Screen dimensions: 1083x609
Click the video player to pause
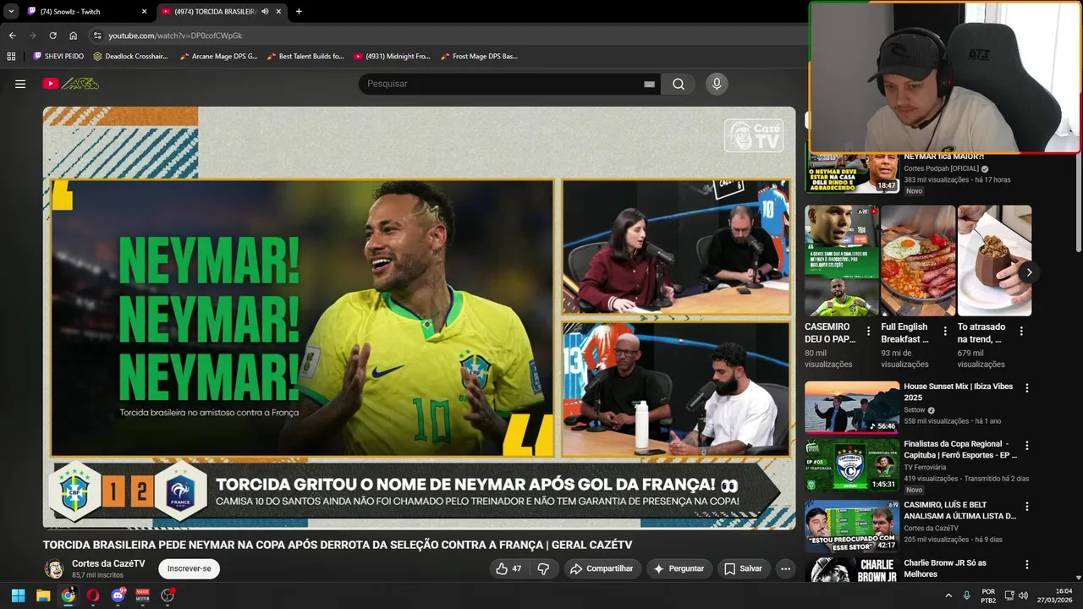coord(419,317)
